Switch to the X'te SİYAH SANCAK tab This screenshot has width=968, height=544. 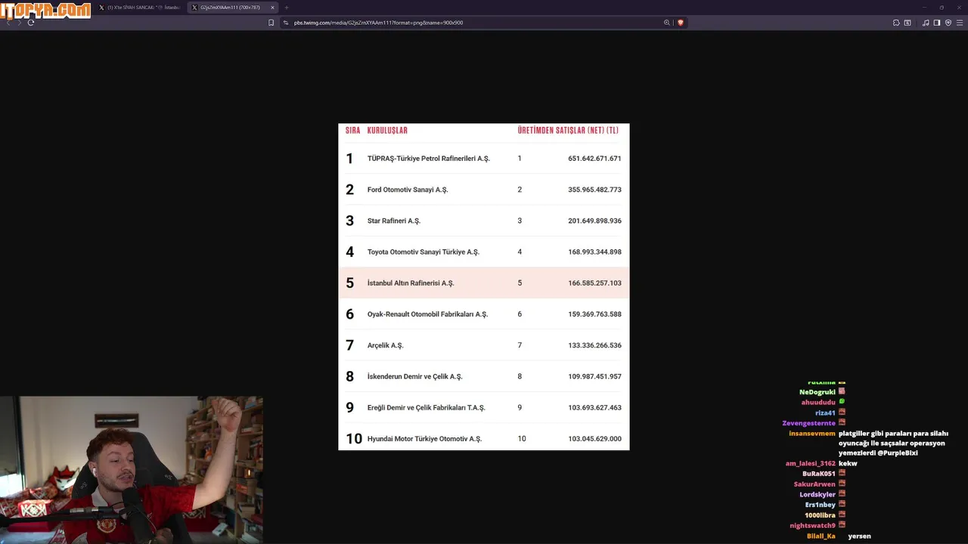(140, 8)
